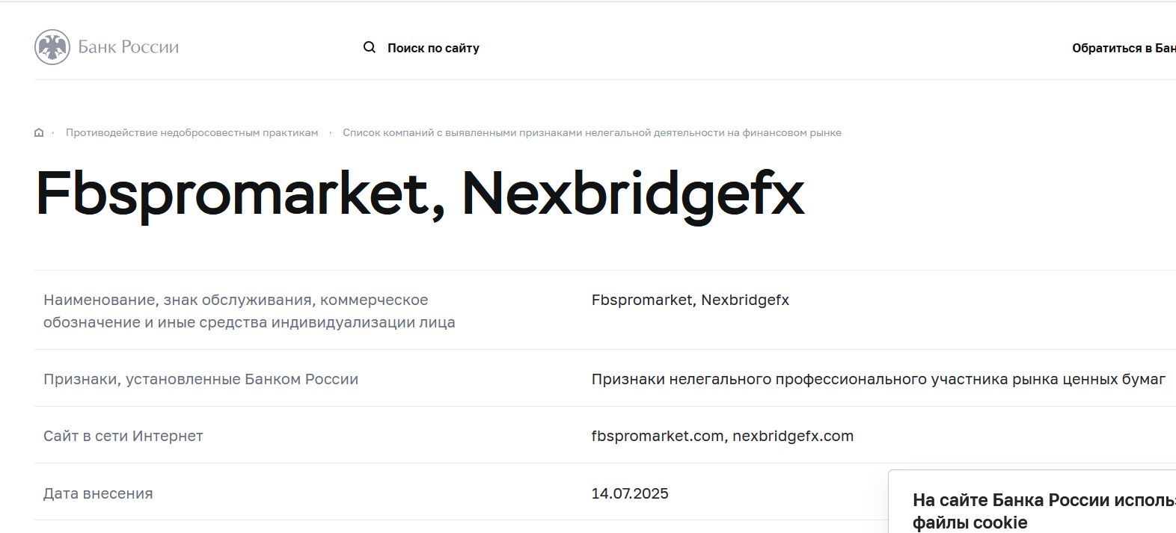Click the page title Fbspromarket, Nexbridgefx
Viewport: 1176px width, 533px height.
click(421, 194)
